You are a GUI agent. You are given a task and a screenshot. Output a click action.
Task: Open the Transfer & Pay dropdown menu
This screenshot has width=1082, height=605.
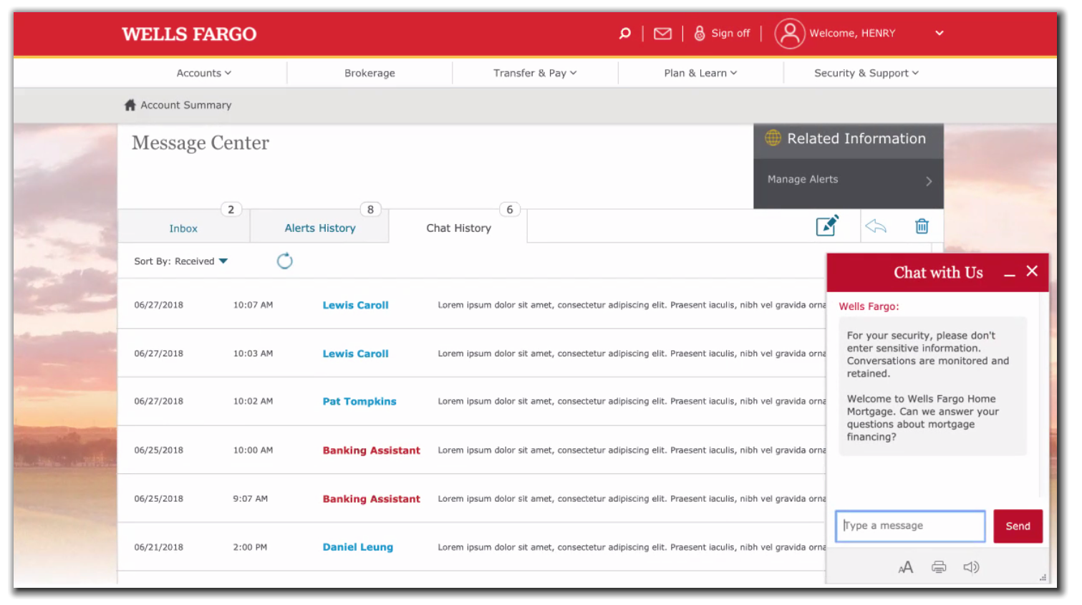(534, 73)
